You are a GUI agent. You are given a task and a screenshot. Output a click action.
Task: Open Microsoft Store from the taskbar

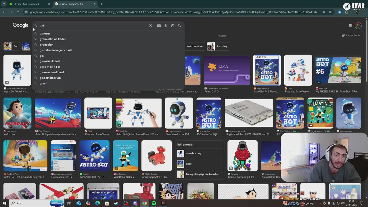[x=107, y=203]
